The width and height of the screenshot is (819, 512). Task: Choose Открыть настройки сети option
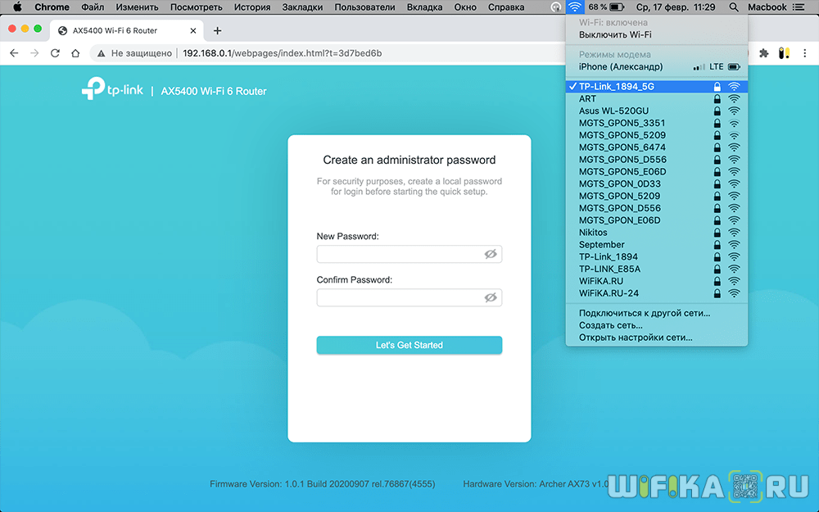[x=636, y=338]
